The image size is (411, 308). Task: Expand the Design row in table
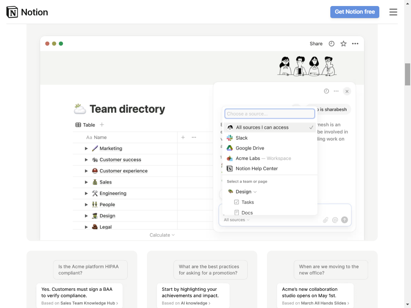(86, 216)
